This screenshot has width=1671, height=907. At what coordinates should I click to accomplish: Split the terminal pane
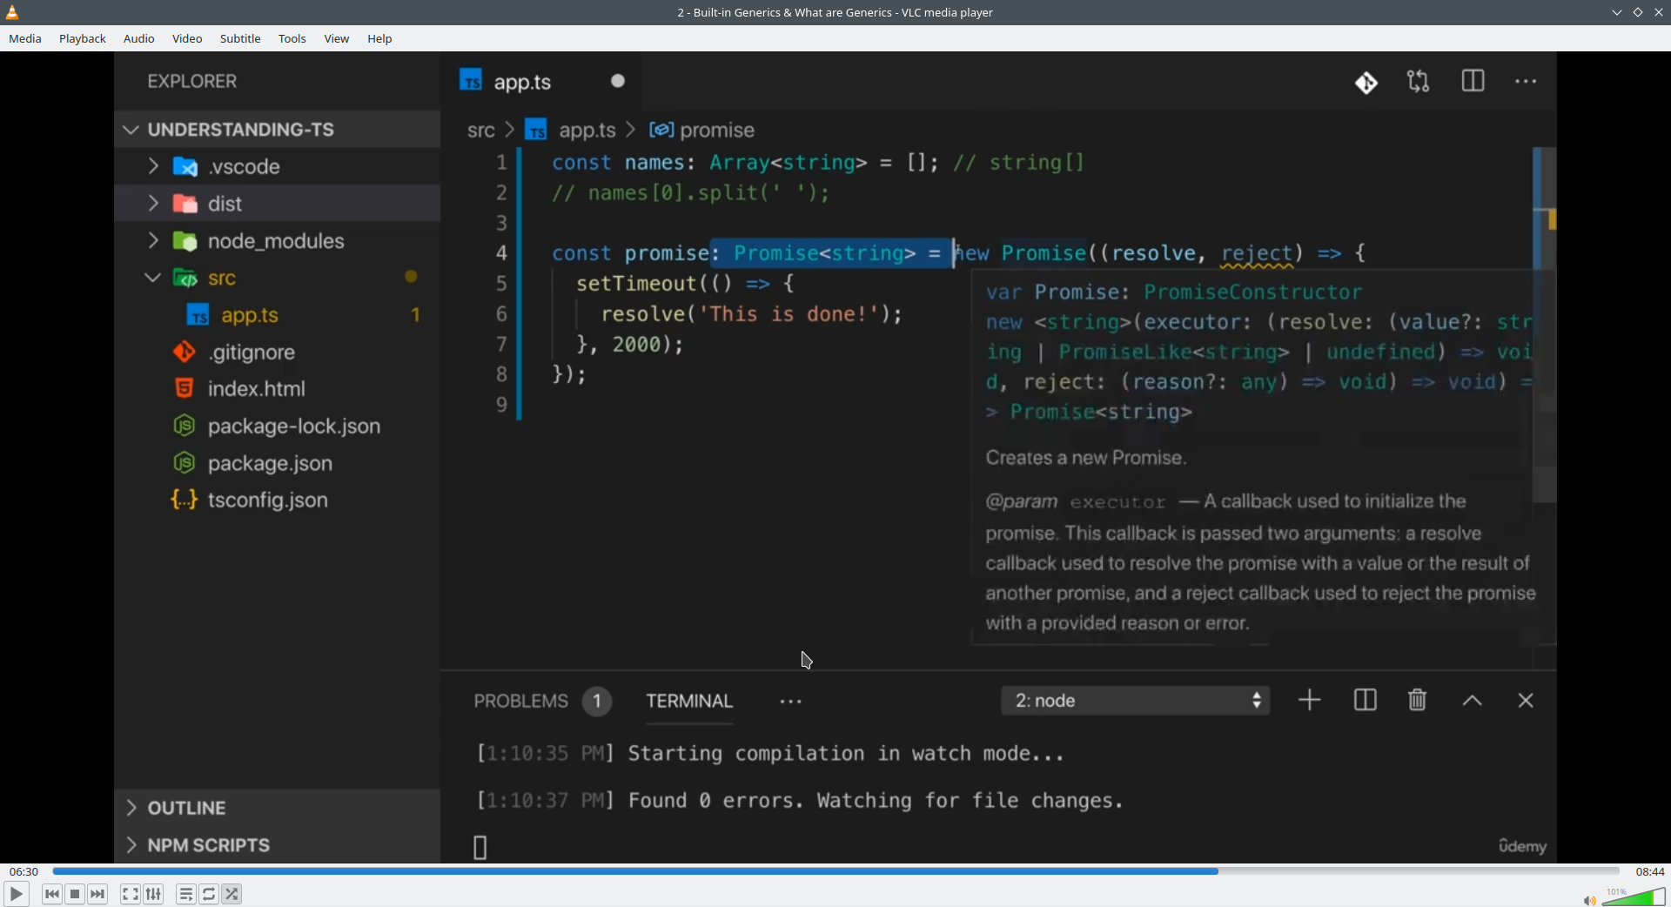[x=1365, y=701]
